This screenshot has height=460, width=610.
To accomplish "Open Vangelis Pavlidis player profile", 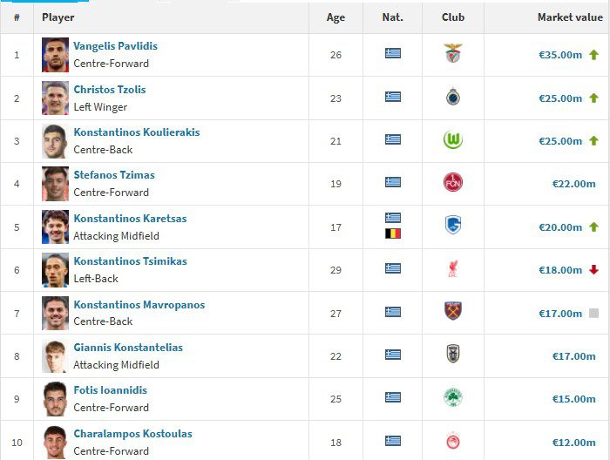I will tap(115, 46).
